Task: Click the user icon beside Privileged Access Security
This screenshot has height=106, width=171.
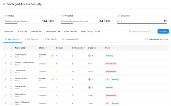Action: pos(4,4)
